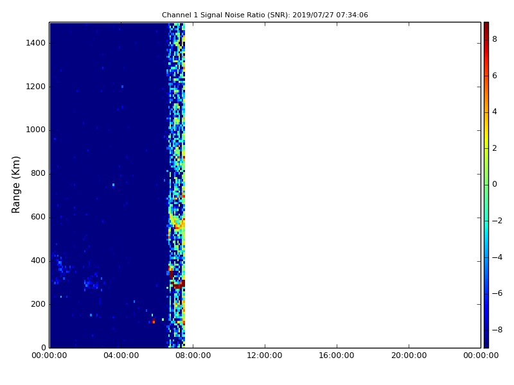The image size is (514, 385).
Task: Click the 1200 y-axis tick label
Action: (35, 87)
